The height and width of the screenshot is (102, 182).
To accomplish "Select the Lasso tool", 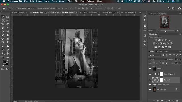I will pos(3,20).
